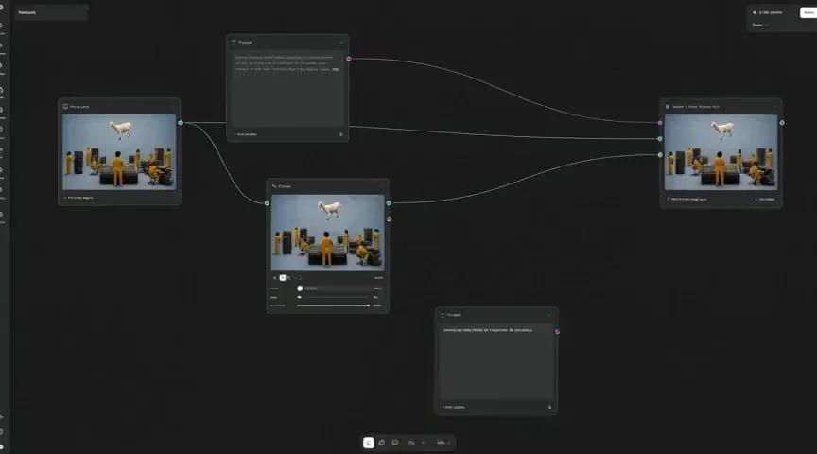Click the pink output port of the lower text node
This screenshot has height=454, width=817.
558,331
